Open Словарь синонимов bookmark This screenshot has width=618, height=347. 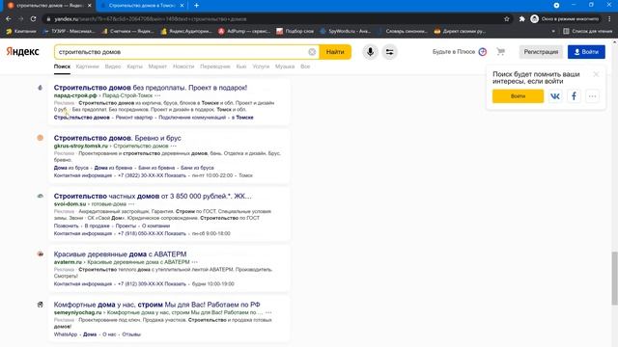click(402, 31)
